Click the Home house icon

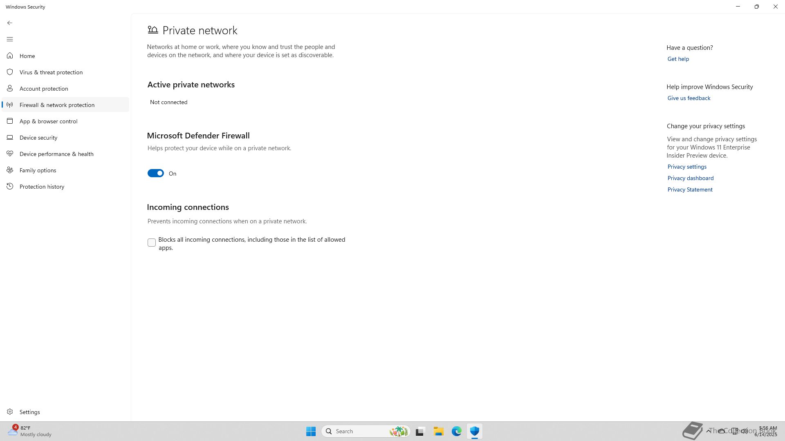[10, 56]
